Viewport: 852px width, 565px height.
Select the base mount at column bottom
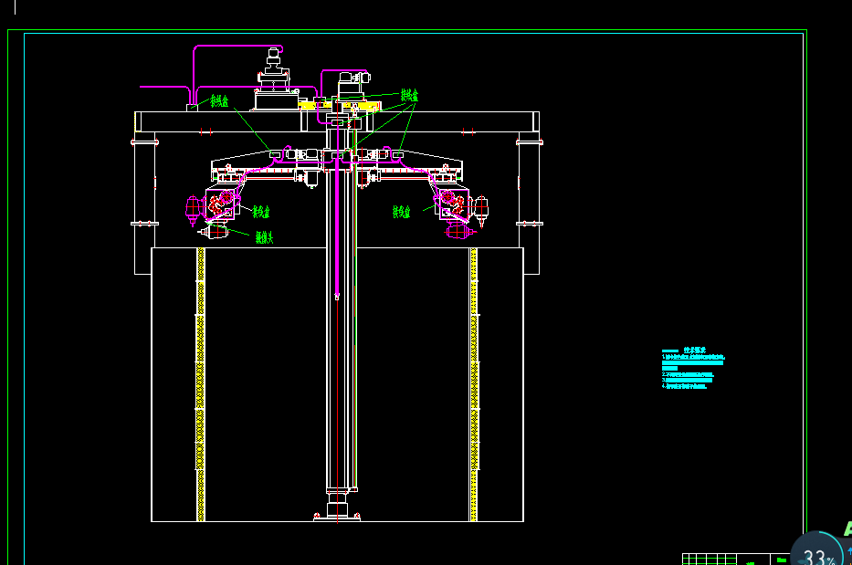337,507
